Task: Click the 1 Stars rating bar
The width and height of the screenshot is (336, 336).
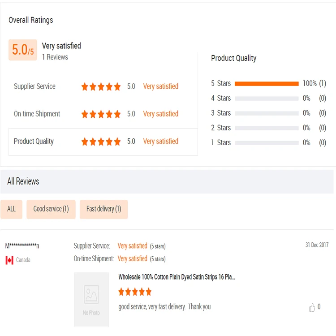Action: (x=267, y=143)
